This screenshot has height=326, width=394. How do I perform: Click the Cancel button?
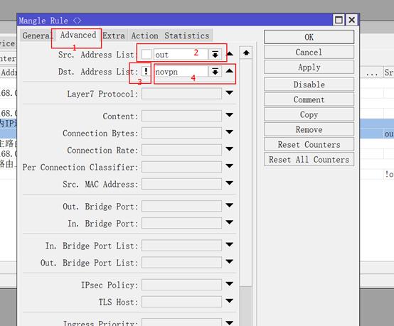(x=309, y=52)
